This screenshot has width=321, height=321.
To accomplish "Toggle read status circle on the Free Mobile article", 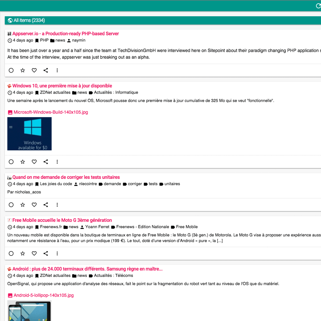I will [x=11, y=253].
